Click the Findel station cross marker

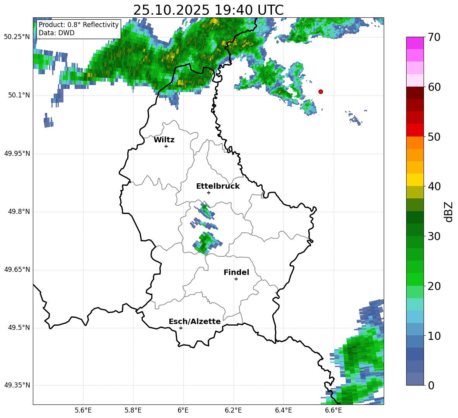[x=236, y=279]
